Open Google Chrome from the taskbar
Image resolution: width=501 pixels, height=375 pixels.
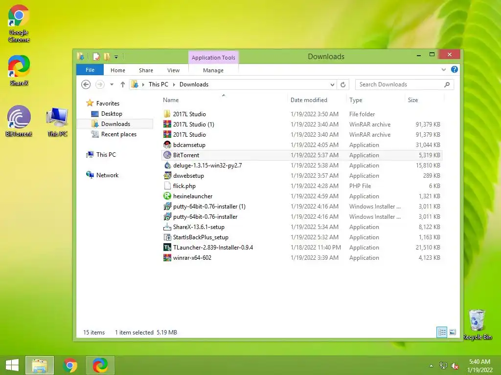[70, 365]
